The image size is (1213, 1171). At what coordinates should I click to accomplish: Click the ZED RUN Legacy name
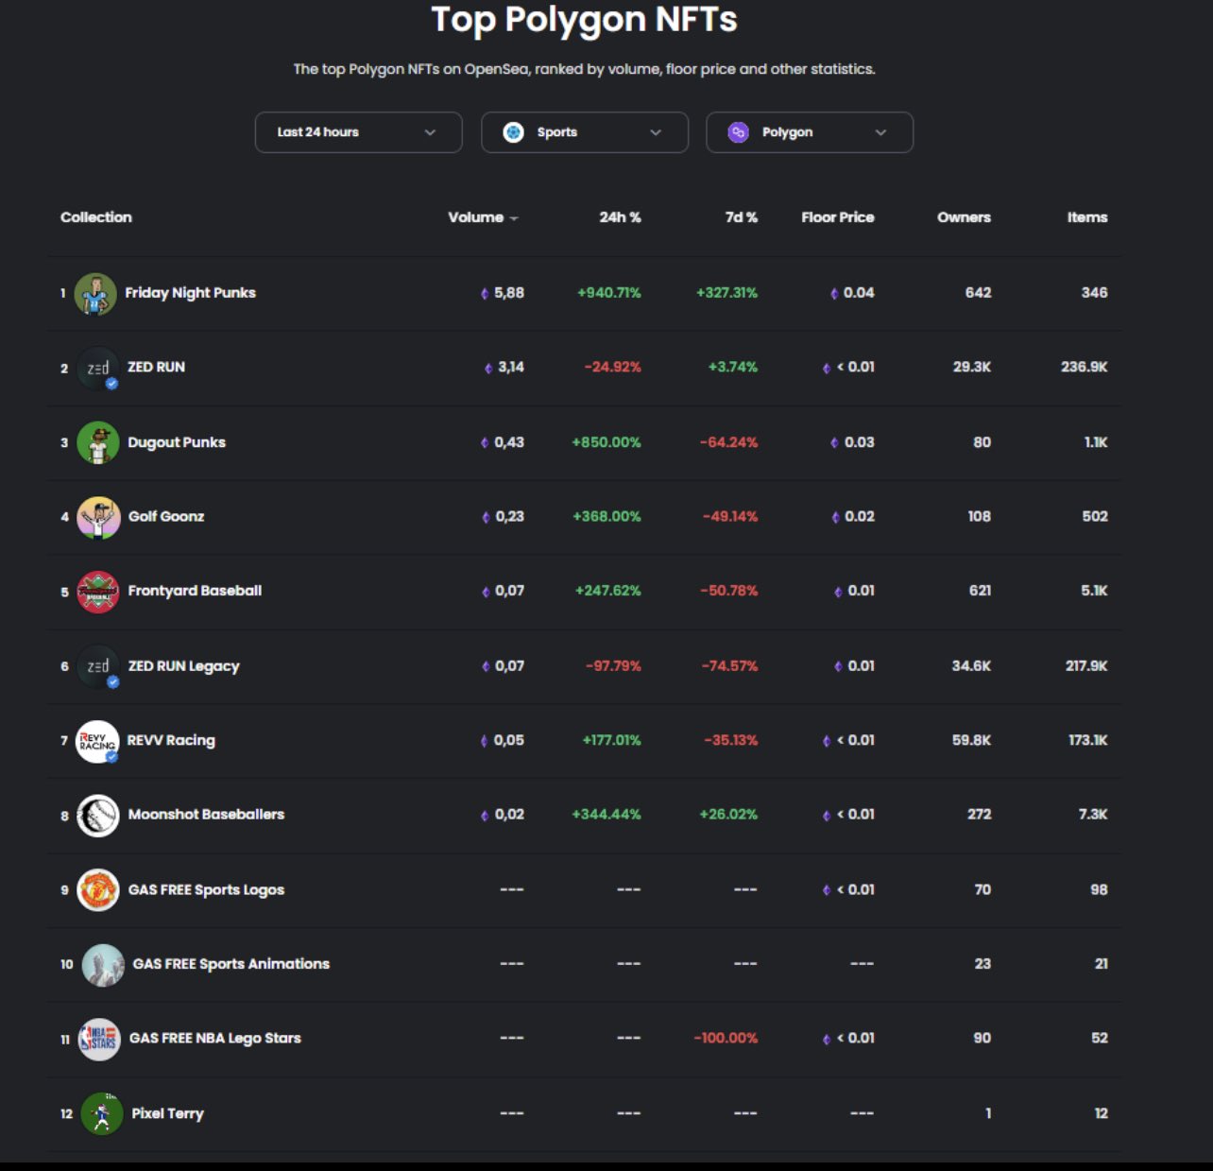[183, 666]
